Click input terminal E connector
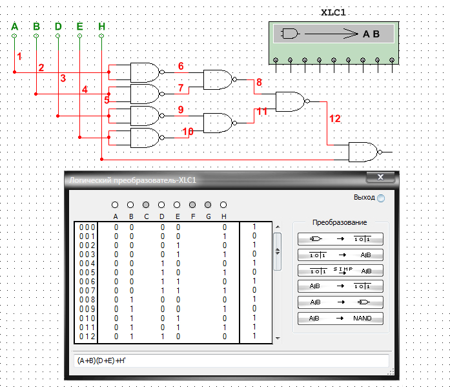This screenshot has height=387, width=450. [x=80, y=36]
